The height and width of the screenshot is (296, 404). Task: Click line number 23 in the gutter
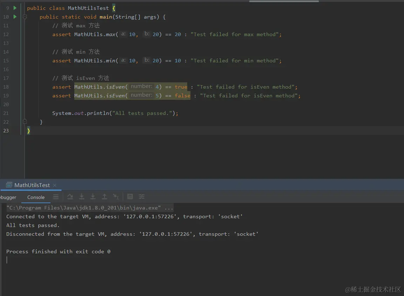6,131
